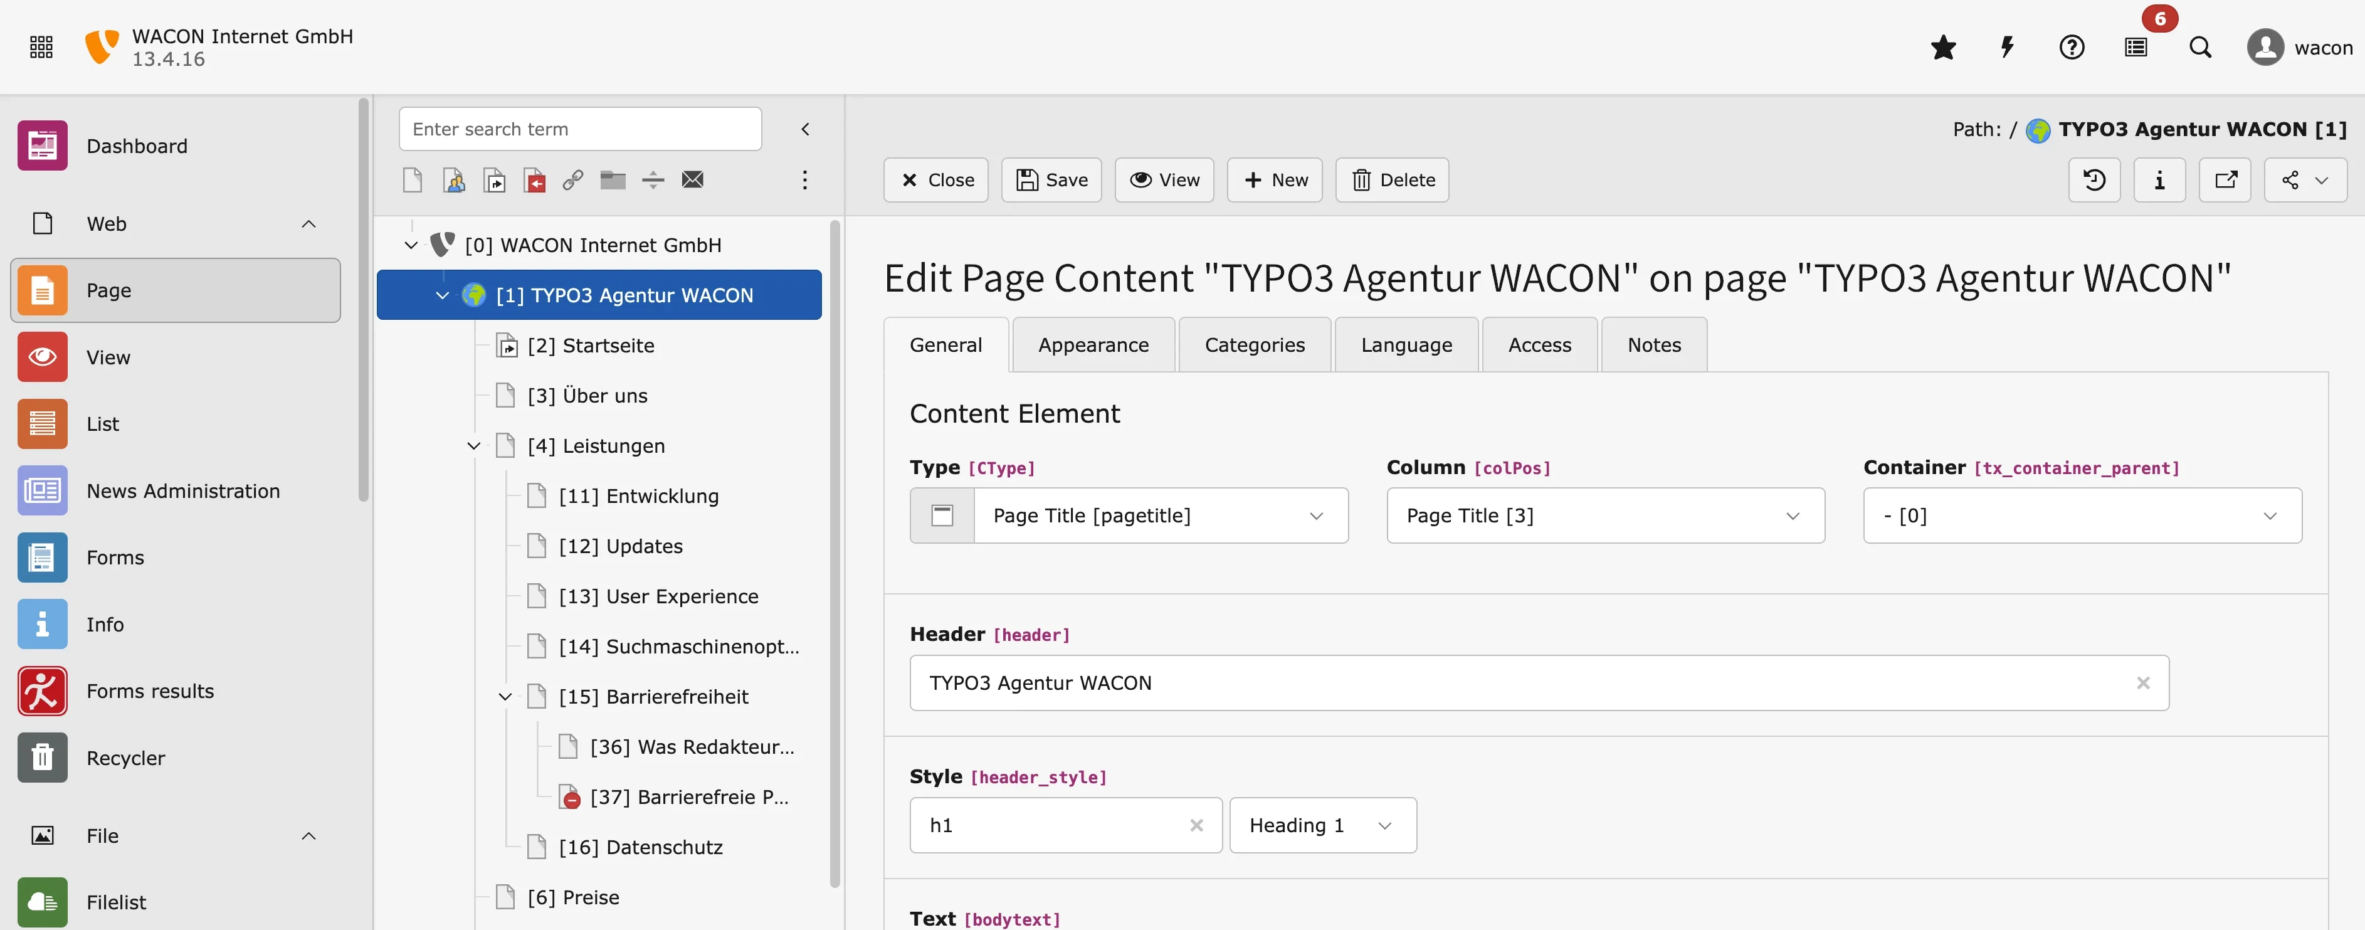Click the link wizard icon above page tree
Image resolution: width=2365 pixels, height=930 pixels.
coord(573,181)
